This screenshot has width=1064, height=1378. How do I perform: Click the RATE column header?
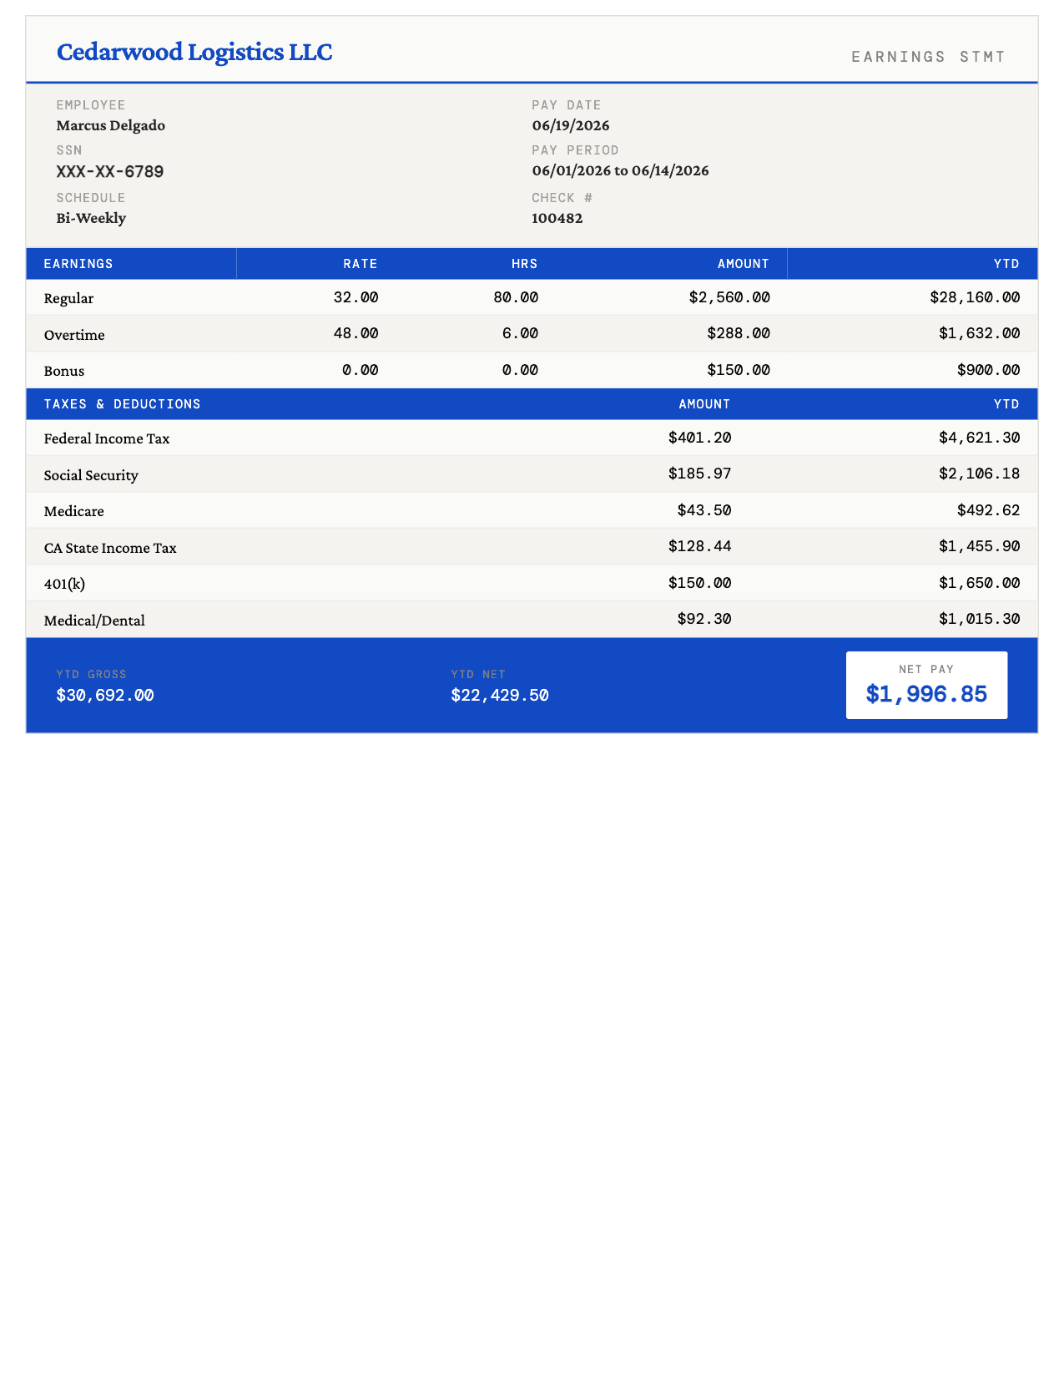pyautogui.click(x=361, y=264)
